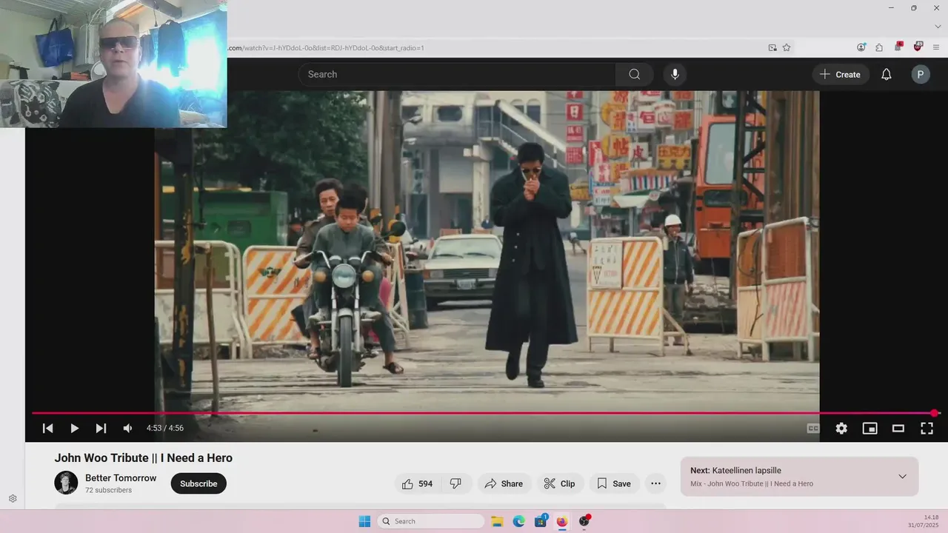Save the video to a playlist

pos(615,483)
